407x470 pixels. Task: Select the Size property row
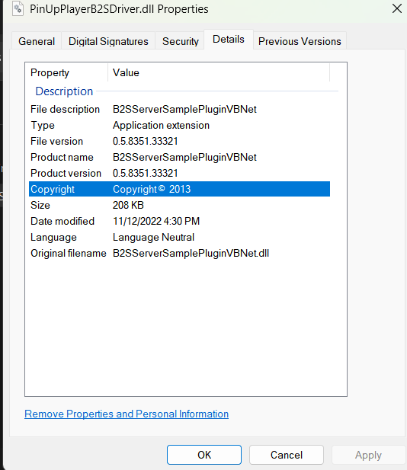pos(179,206)
